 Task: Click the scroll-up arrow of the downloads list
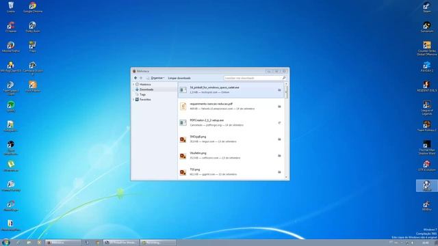(286, 84)
